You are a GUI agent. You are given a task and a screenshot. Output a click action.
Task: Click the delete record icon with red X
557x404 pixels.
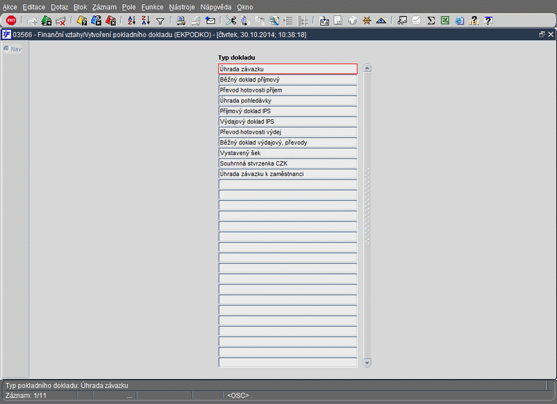[x=61, y=21]
